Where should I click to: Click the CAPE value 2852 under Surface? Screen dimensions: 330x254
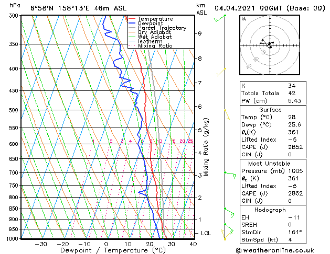coord(295,147)
